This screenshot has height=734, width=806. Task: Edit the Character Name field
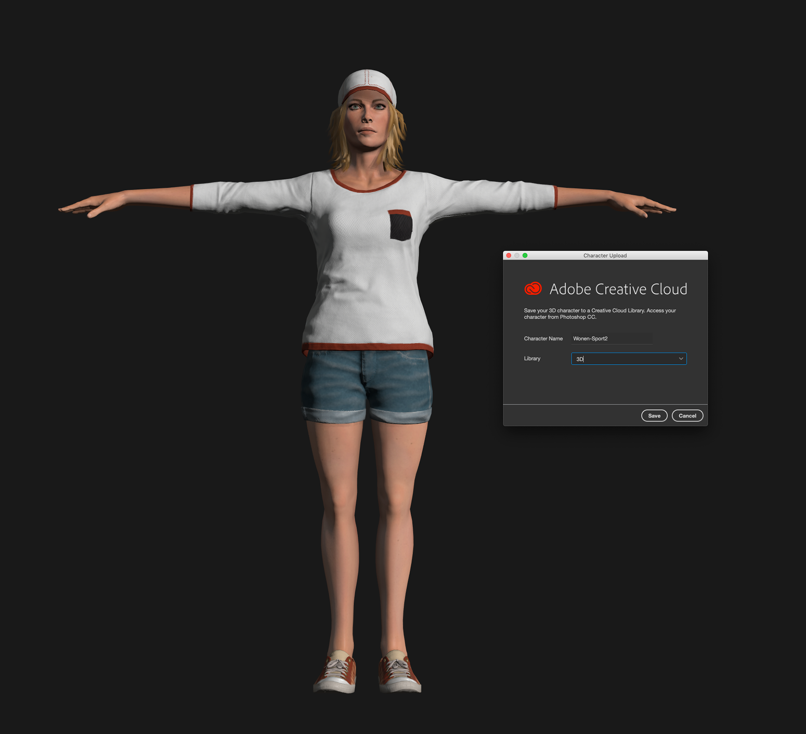pyautogui.click(x=612, y=338)
